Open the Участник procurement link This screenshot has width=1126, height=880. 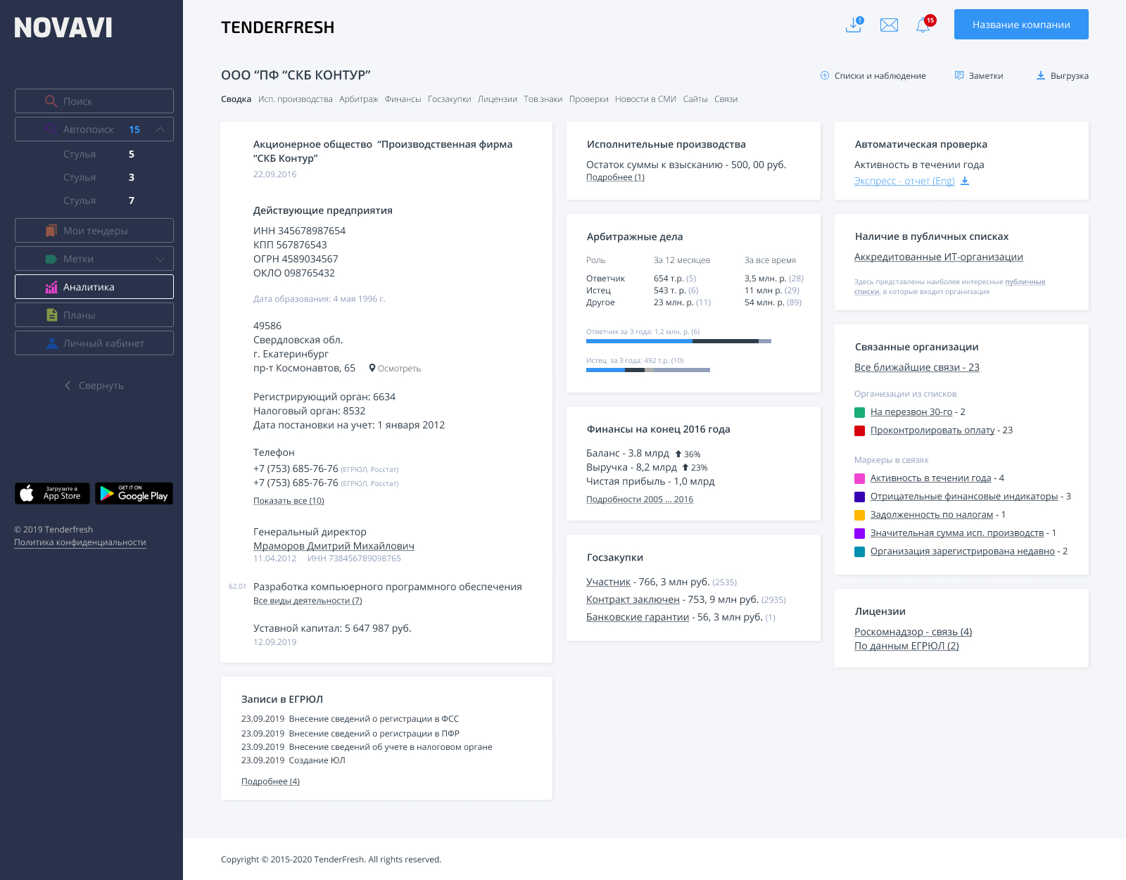pyautogui.click(x=608, y=582)
